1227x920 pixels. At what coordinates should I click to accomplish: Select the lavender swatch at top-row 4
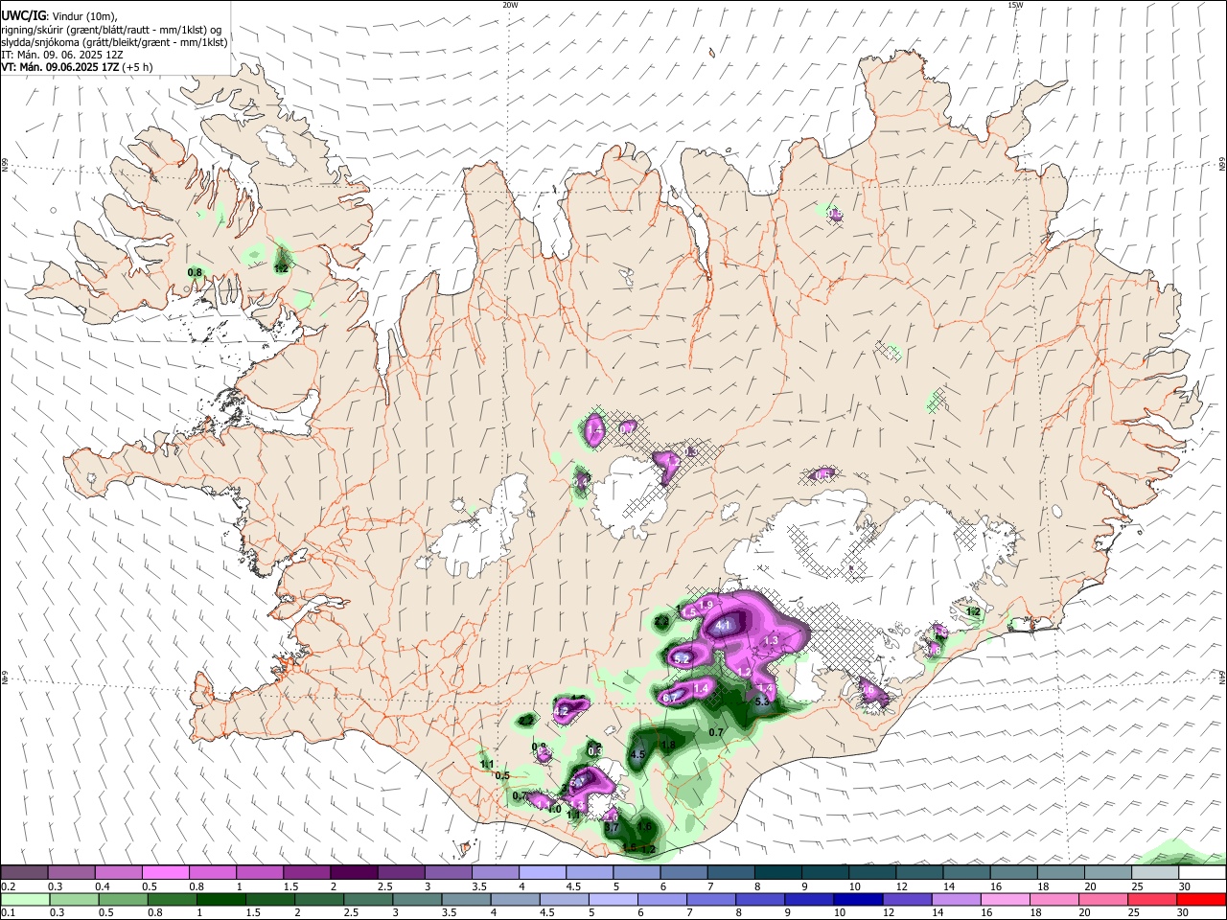click(542, 872)
